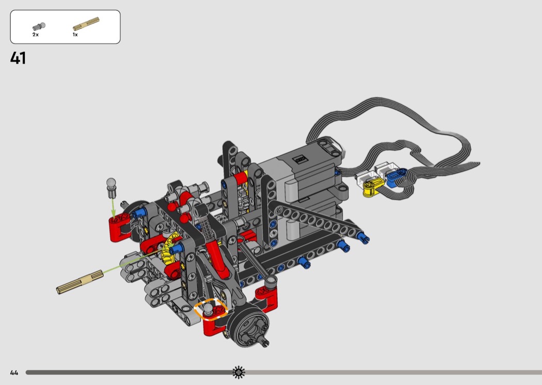Viewport: 542px width, 385px height.
Task: Select the floating ball pin above the green arrow
Action: (x=111, y=186)
